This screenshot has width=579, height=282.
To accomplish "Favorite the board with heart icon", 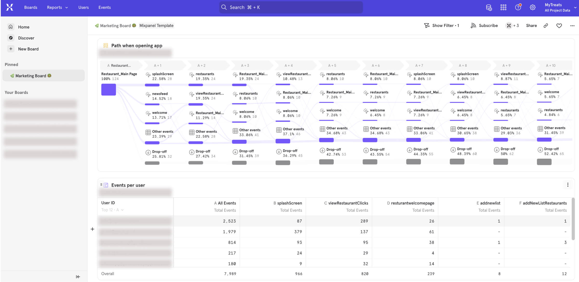I will click(x=559, y=25).
